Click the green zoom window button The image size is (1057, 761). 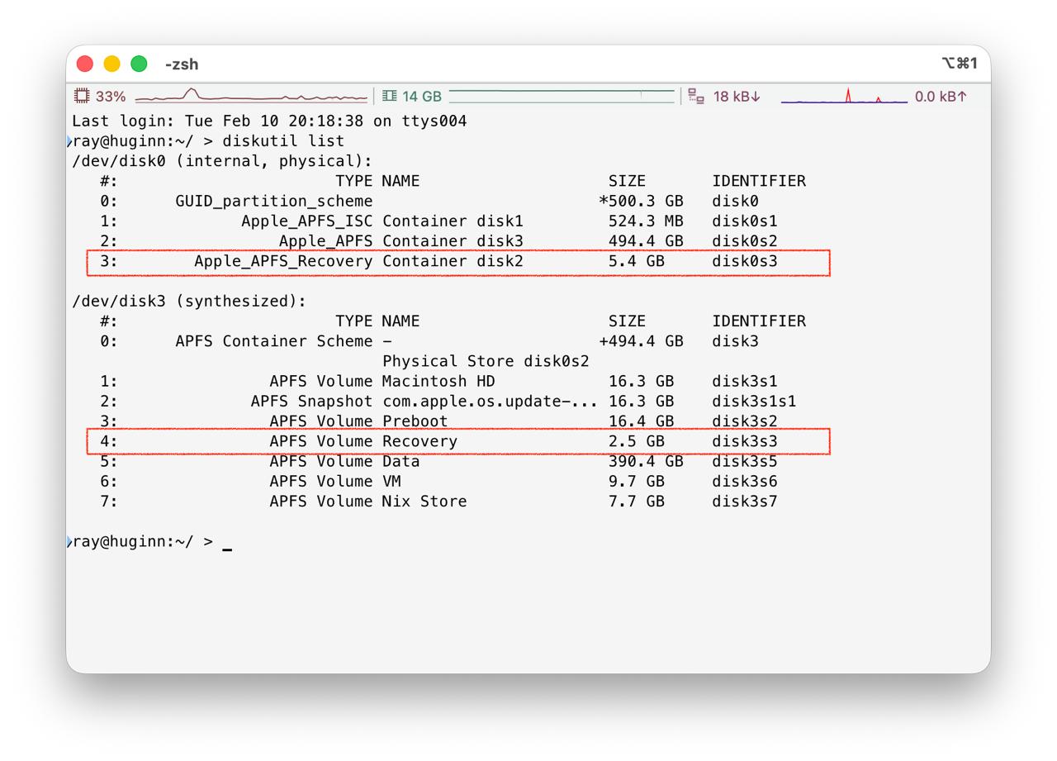[x=140, y=64]
